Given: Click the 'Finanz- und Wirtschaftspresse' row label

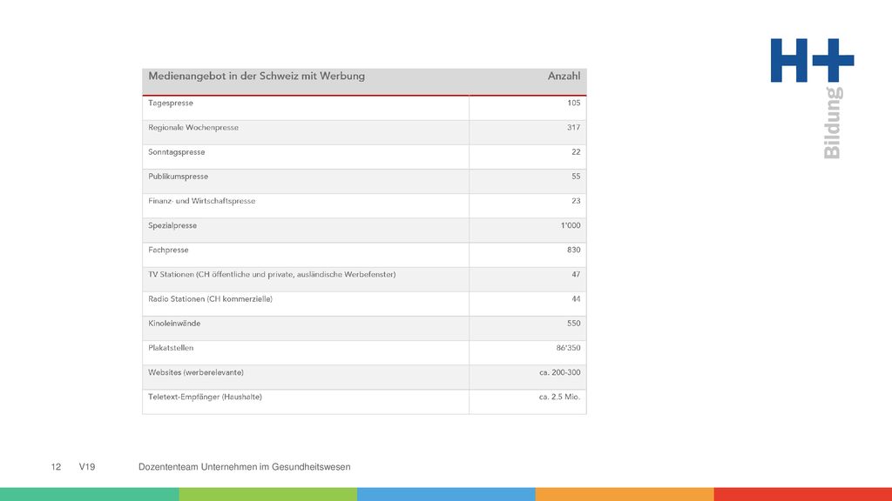Looking at the screenshot, I should (x=201, y=201).
